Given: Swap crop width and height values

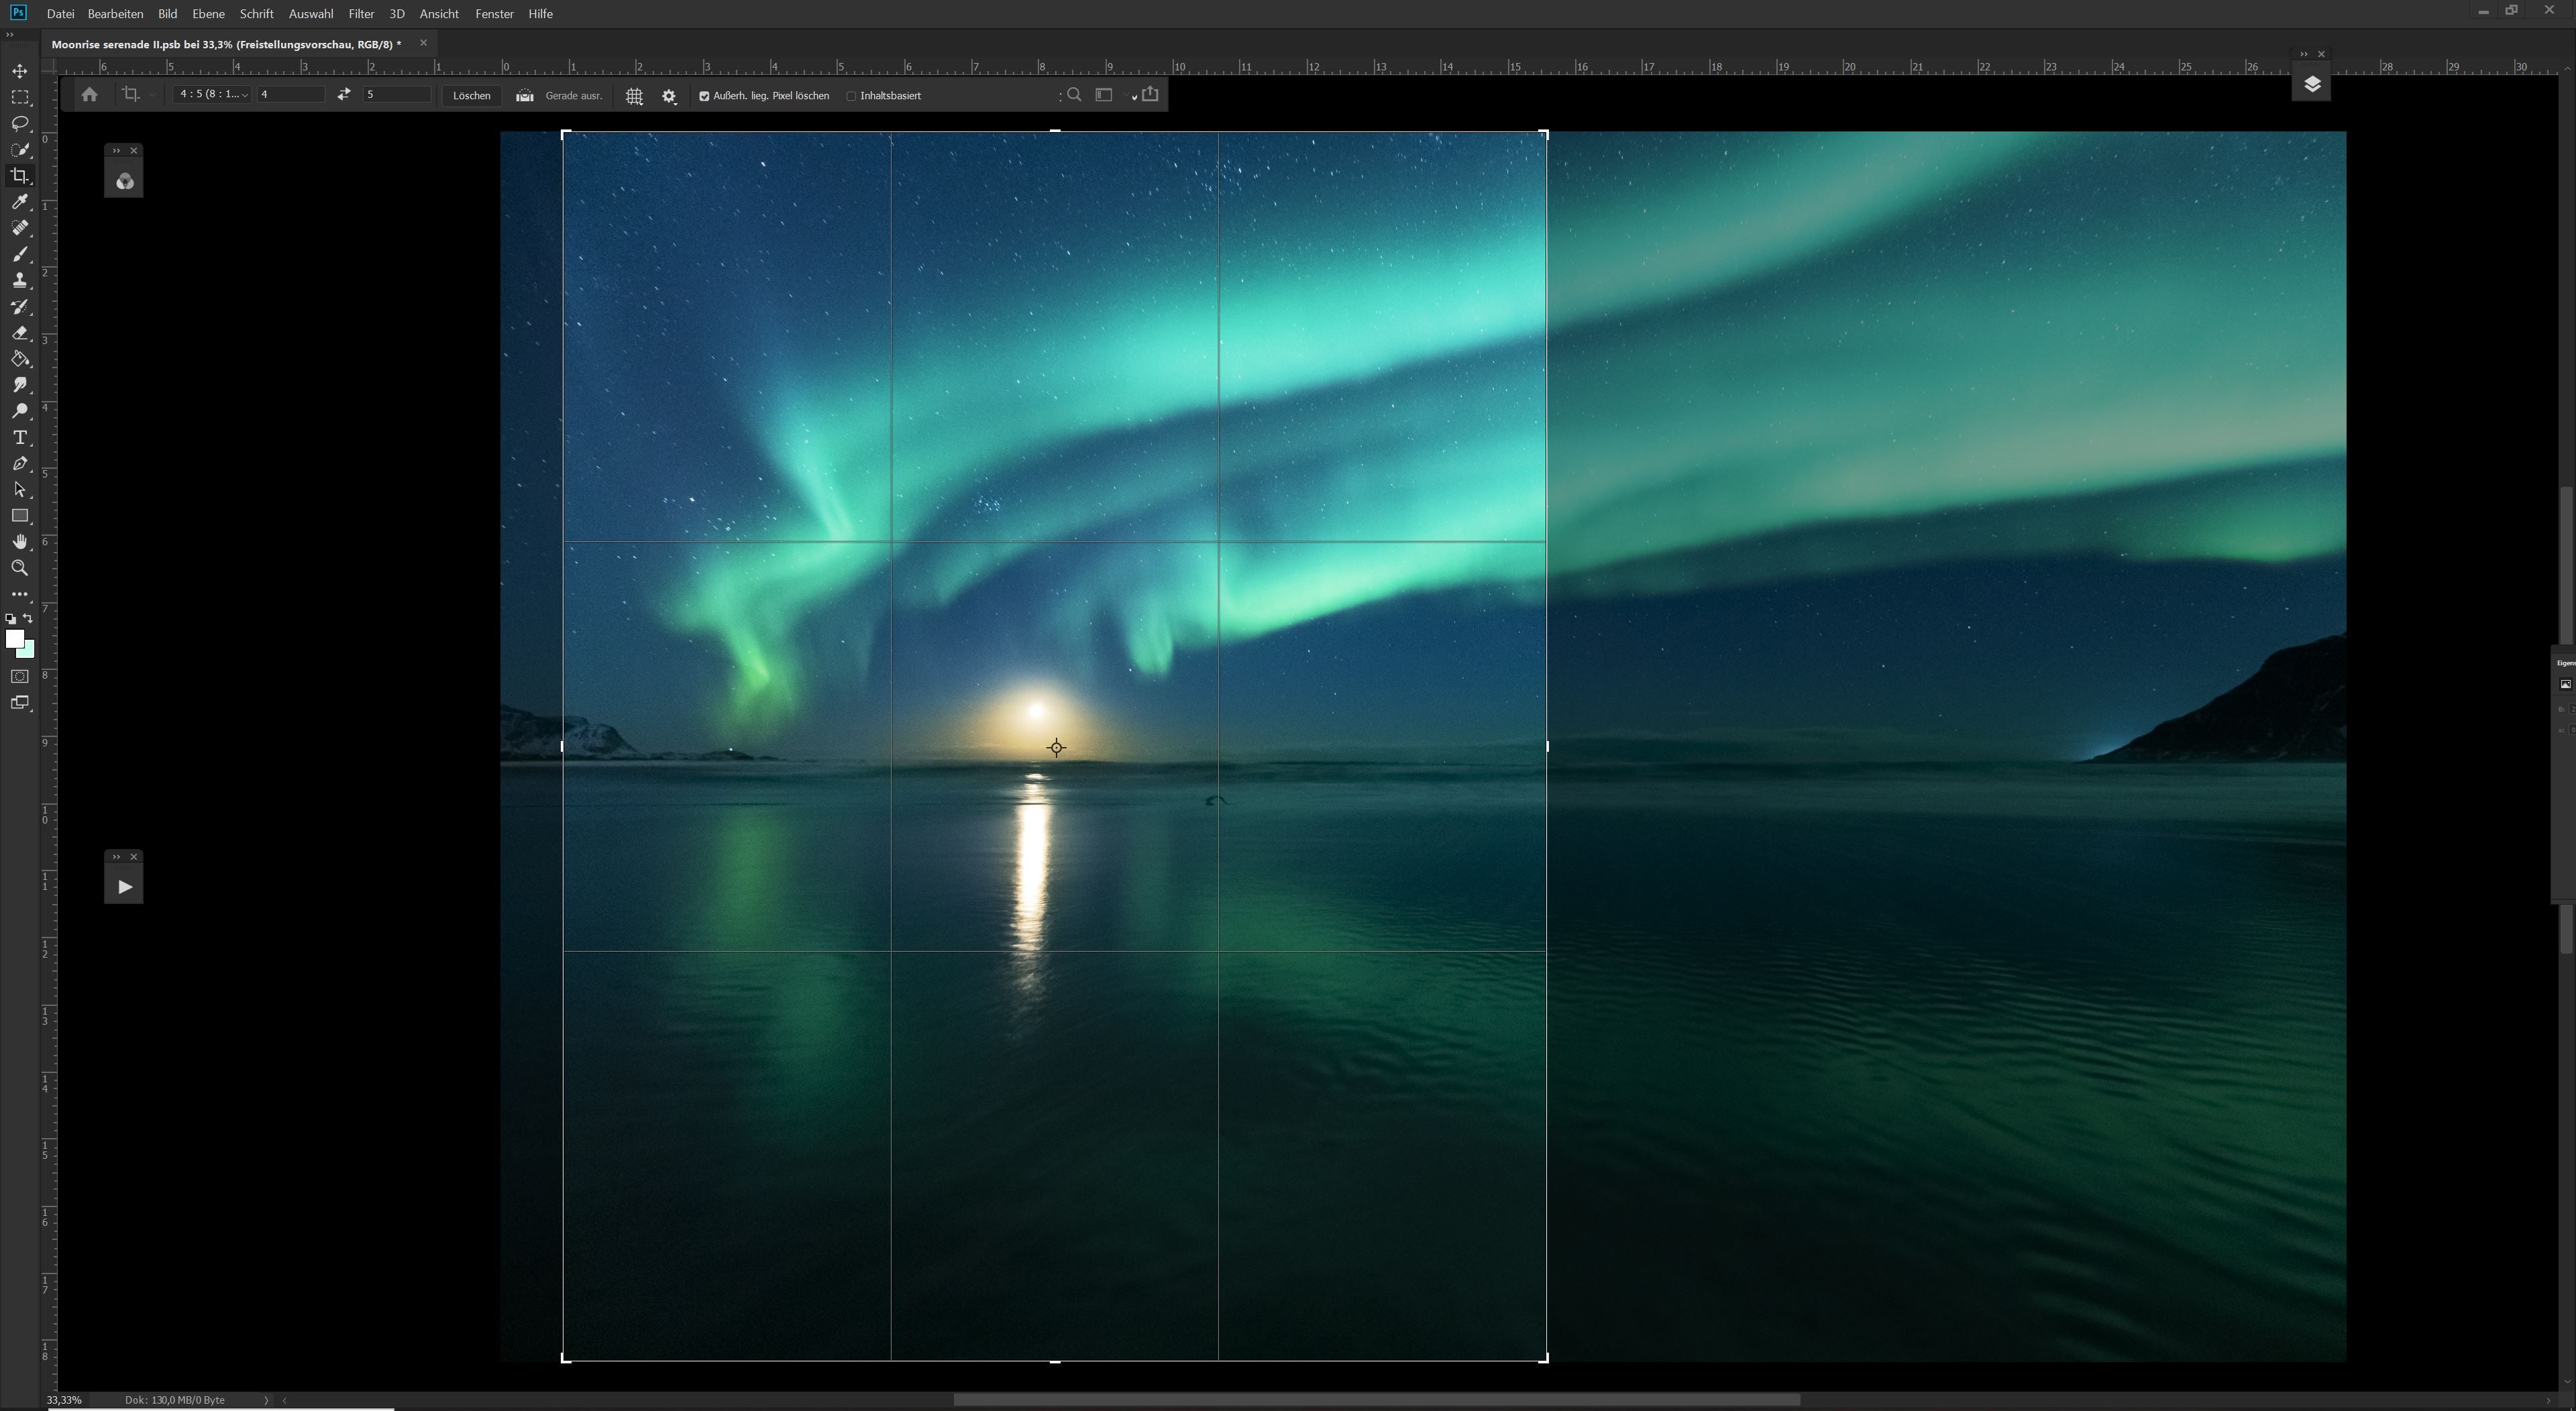Looking at the screenshot, I should click(344, 95).
